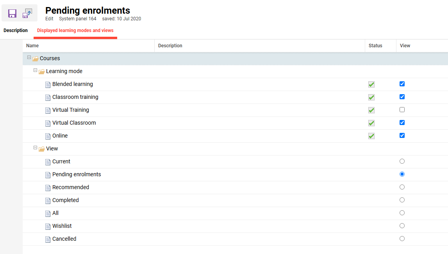448x254 pixels.
Task: Click the Learning mode folder icon
Action: click(42, 72)
